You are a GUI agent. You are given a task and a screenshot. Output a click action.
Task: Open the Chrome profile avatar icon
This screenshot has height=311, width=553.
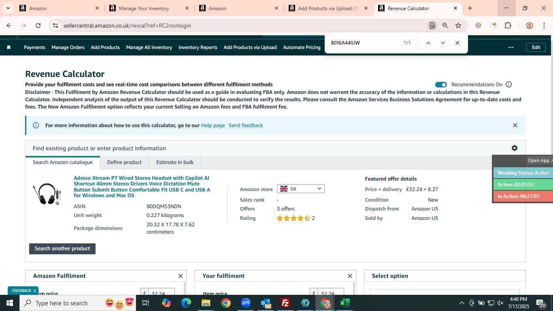point(530,26)
